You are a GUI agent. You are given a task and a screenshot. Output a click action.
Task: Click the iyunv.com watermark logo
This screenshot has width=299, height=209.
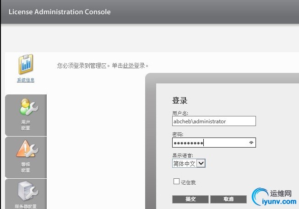273,197
